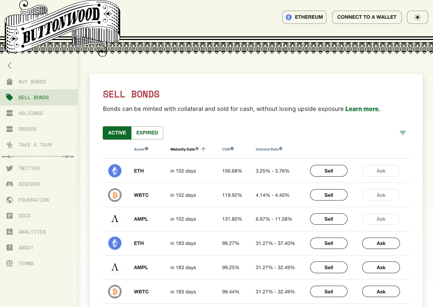Click the Terms scales icon
Image resolution: width=433 pixels, height=307 pixels.
pyautogui.click(x=10, y=263)
